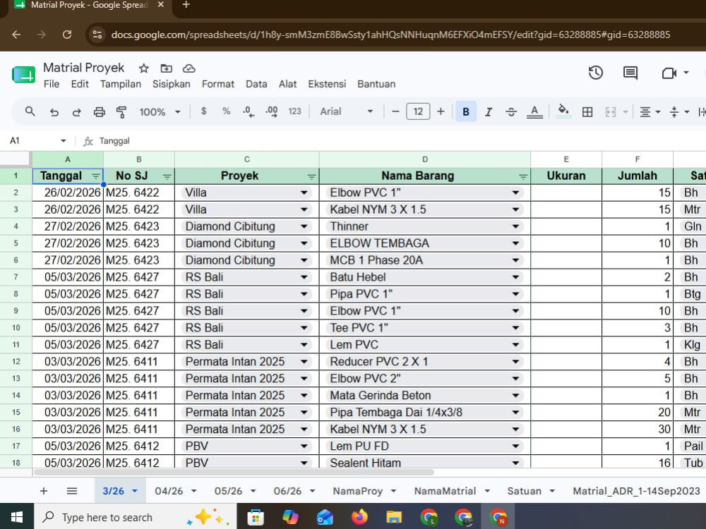The image size is (706, 529).
Task: Open version history clock icon
Action: (595, 73)
